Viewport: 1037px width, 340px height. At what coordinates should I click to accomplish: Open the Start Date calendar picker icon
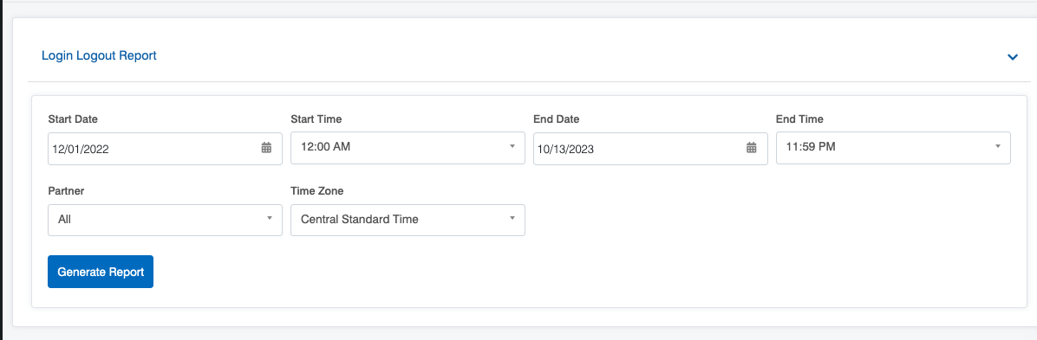pyautogui.click(x=266, y=148)
